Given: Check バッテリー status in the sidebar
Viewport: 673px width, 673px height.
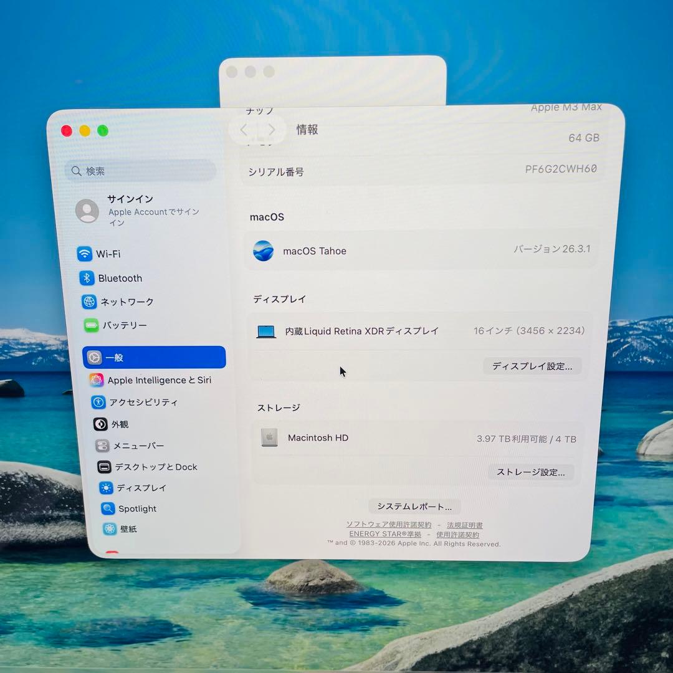Looking at the screenshot, I should 125,325.
